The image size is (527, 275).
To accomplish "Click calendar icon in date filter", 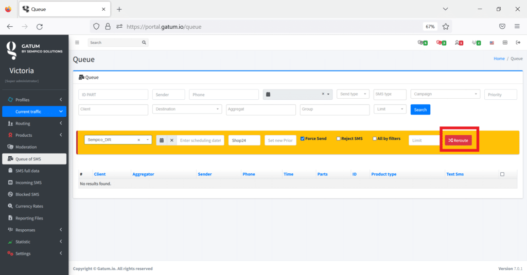I will click(268, 95).
